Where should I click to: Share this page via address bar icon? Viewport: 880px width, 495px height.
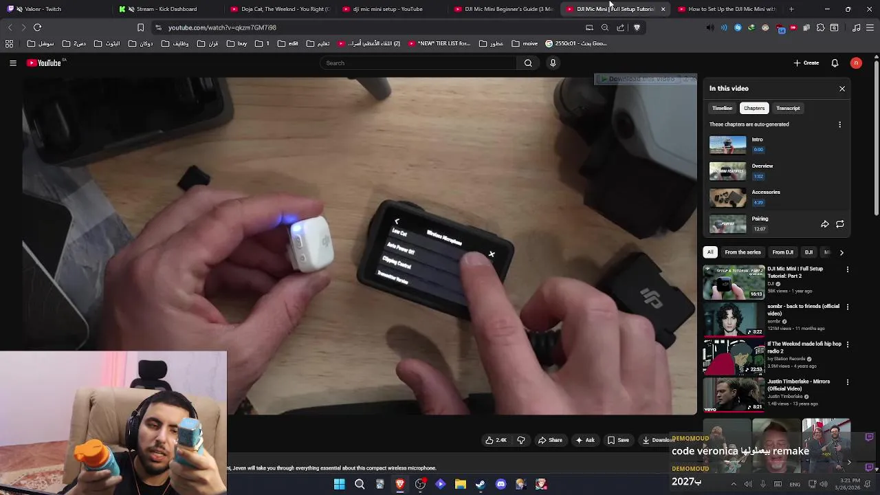621,27
